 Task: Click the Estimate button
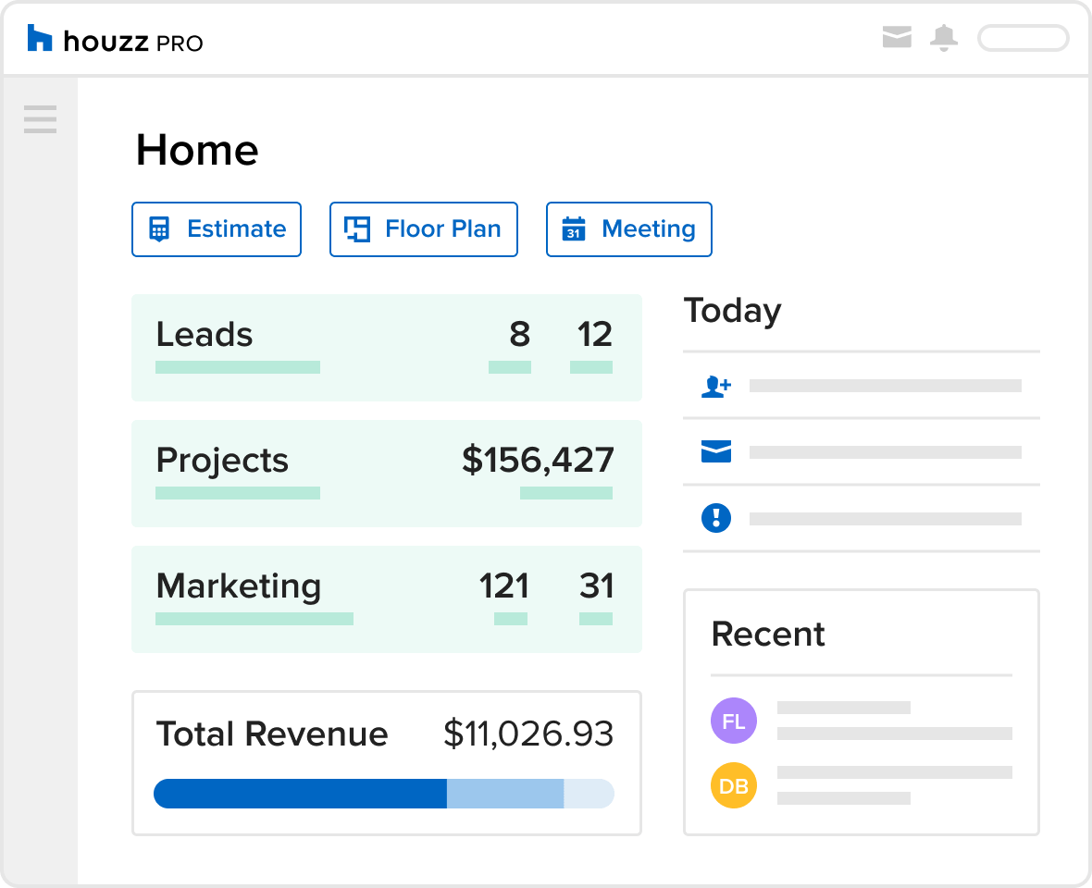217,229
